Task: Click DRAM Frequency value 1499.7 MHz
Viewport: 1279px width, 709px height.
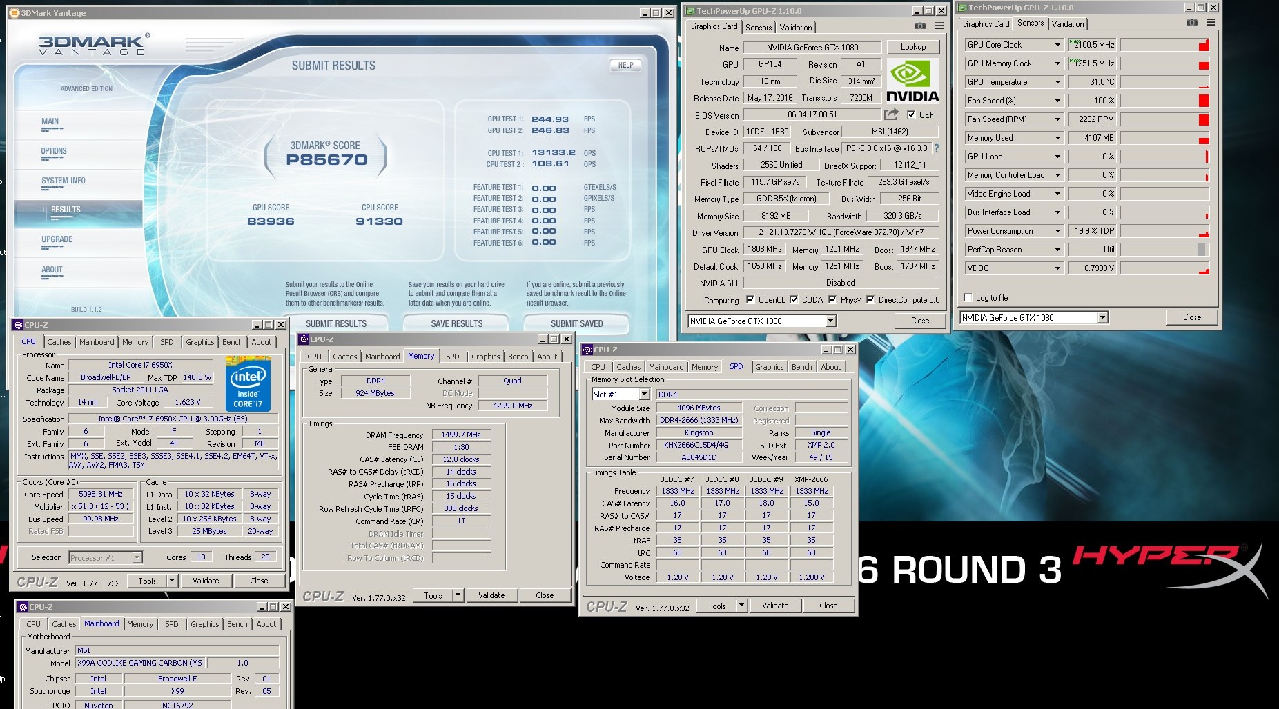Action: 461,435
